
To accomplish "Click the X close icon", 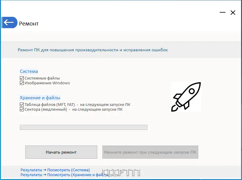I will click(233, 13).
